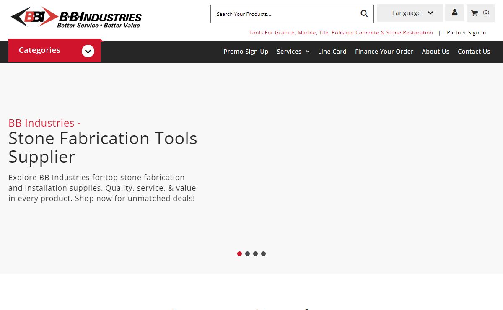Image resolution: width=503 pixels, height=310 pixels.
Task: Click the Stone Fabrication Tools Supplier heading
Action: pyautogui.click(x=103, y=147)
